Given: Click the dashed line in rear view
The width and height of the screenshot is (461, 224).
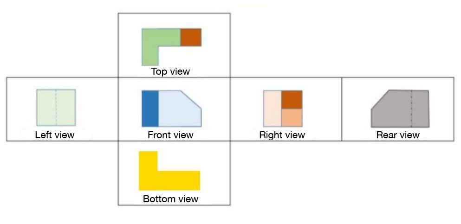Looking at the screenshot, I should pyautogui.click(x=411, y=109).
